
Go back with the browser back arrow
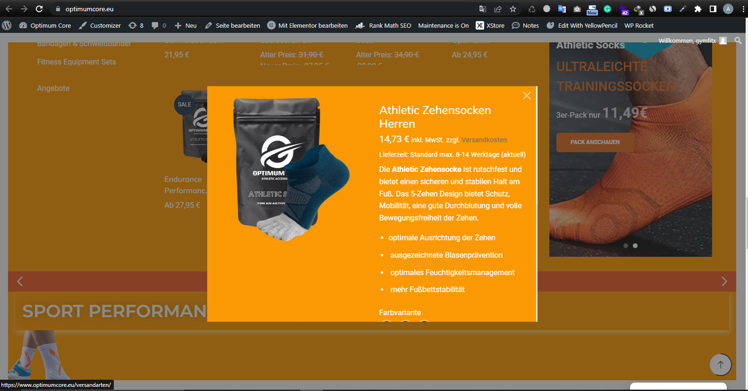[x=9, y=9]
